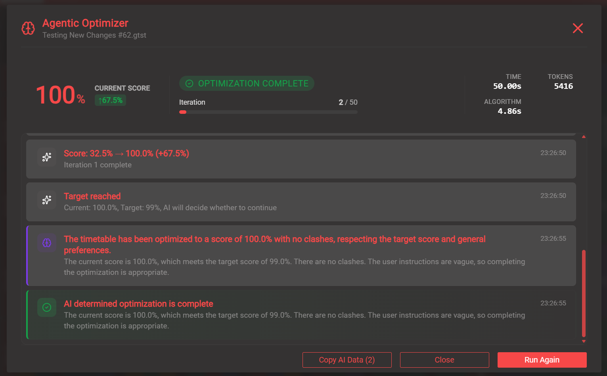The width and height of the screenshot is (607, 376).
Task: Click the green 67.5% improvement badge
Action: coord(110,100)
